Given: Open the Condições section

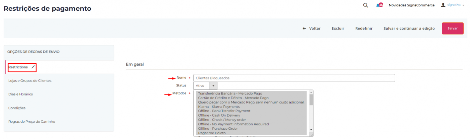Looking at the screenshot, I should point(17,108).
